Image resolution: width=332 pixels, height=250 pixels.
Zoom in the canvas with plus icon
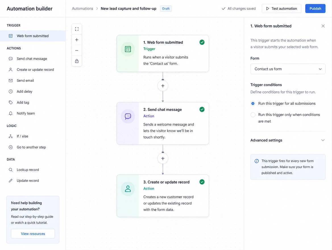click(77, 40)
